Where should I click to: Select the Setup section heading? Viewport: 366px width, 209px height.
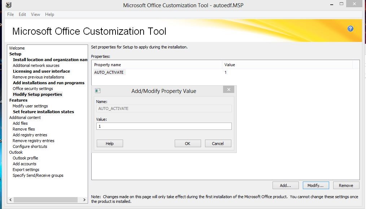click(15, 54)
